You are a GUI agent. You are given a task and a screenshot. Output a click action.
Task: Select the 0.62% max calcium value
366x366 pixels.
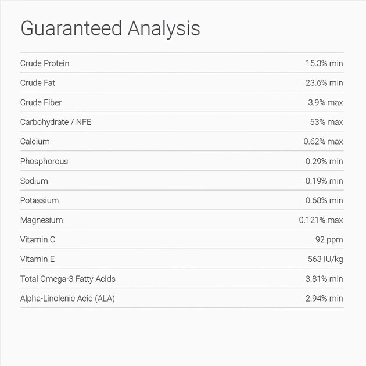coord(323,142)
